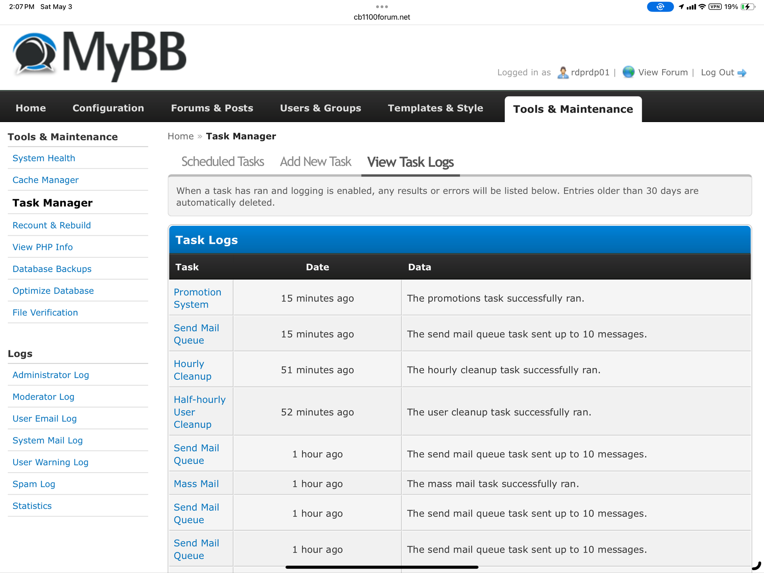Open Templates & Style tab
The image size is (764, 573).
click(435, 108)
